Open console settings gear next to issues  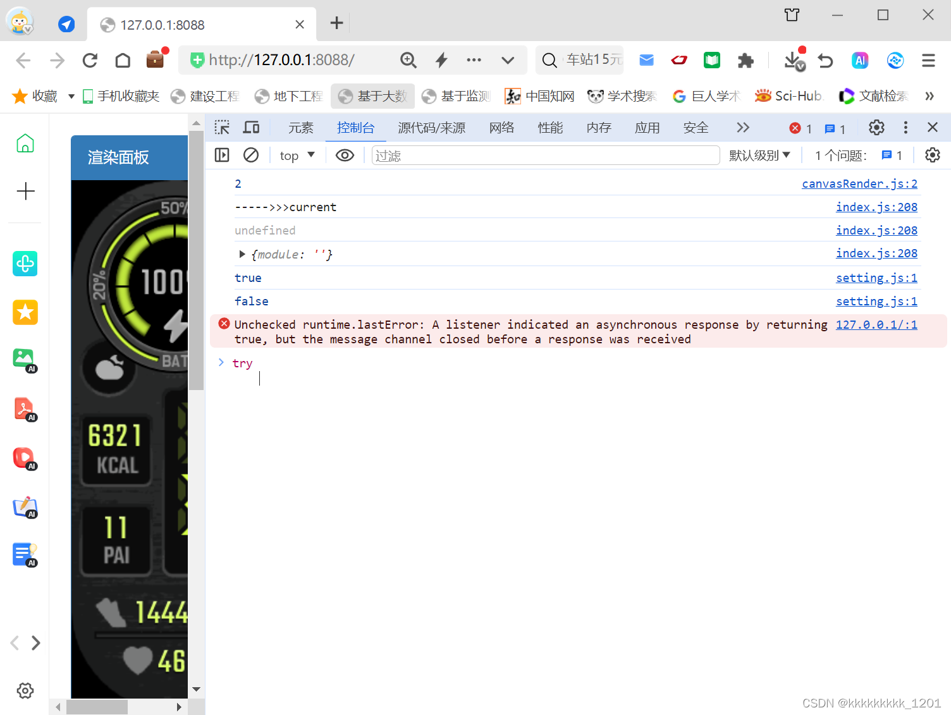[x=933, y=155]
